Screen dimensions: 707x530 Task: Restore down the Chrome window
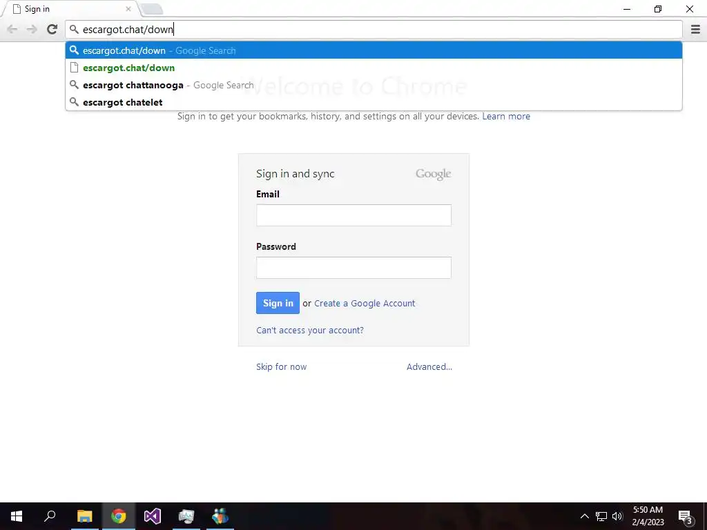(658, 9)
